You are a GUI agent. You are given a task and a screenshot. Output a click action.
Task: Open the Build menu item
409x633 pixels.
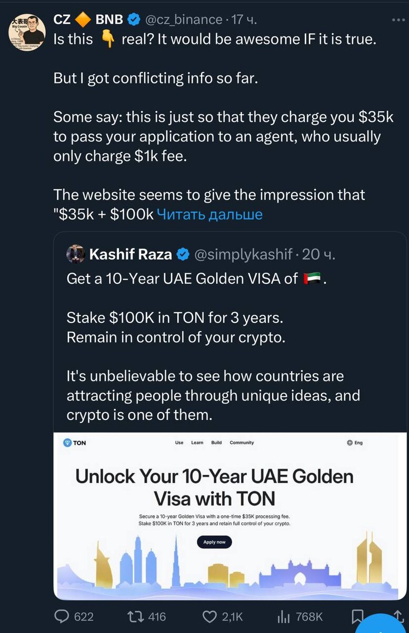pos(216,443)
